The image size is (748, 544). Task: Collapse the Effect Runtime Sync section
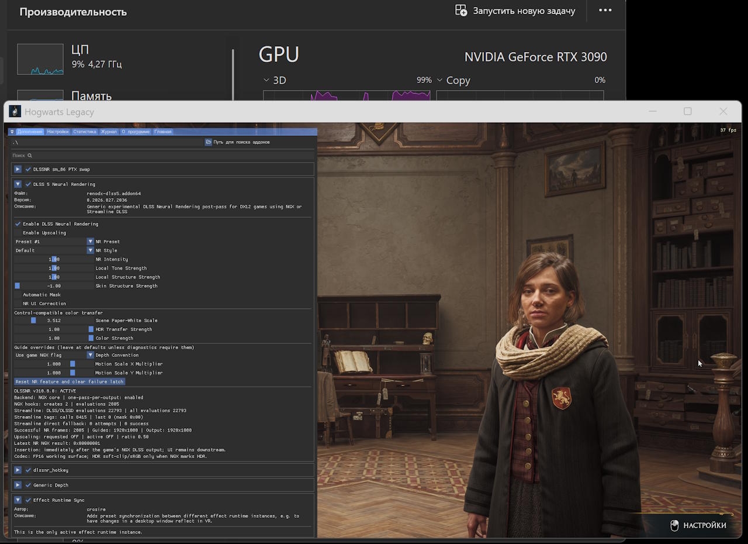coord(18,500)
